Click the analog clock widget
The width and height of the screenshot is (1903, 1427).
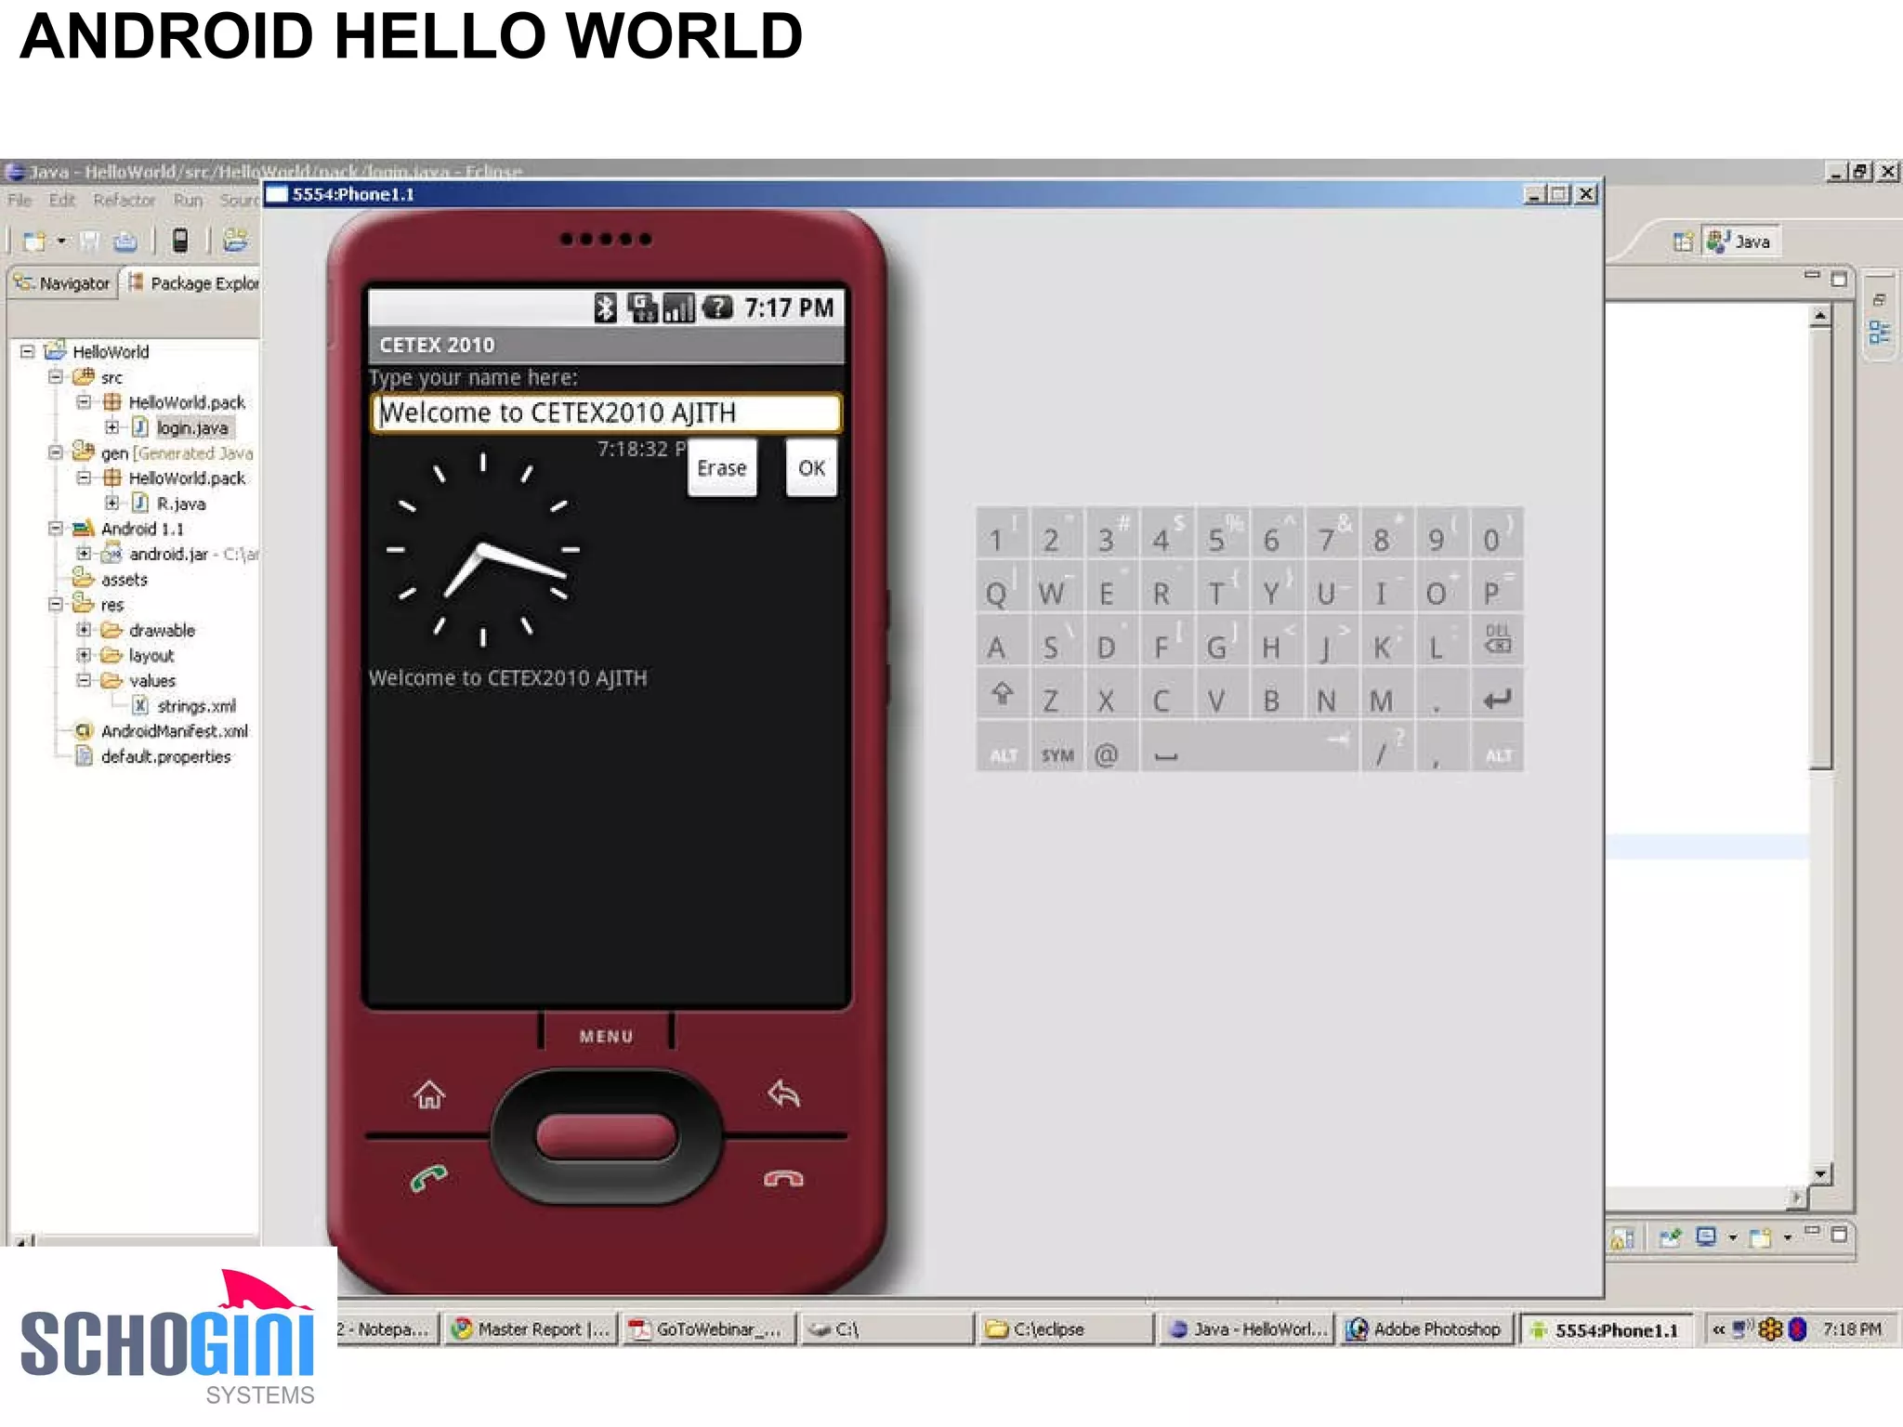coord(482,548)
